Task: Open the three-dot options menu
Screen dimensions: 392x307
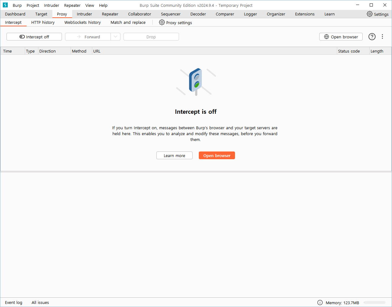Action: [382, 36]
